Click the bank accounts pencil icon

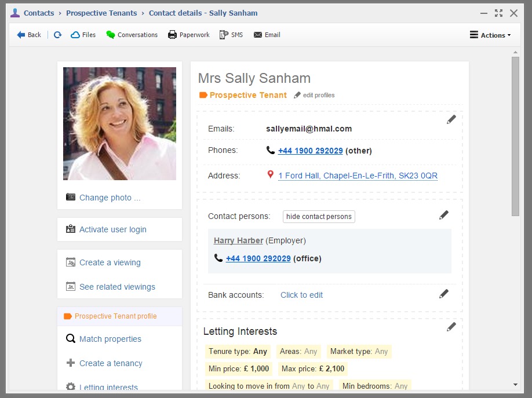coord(443,294)
